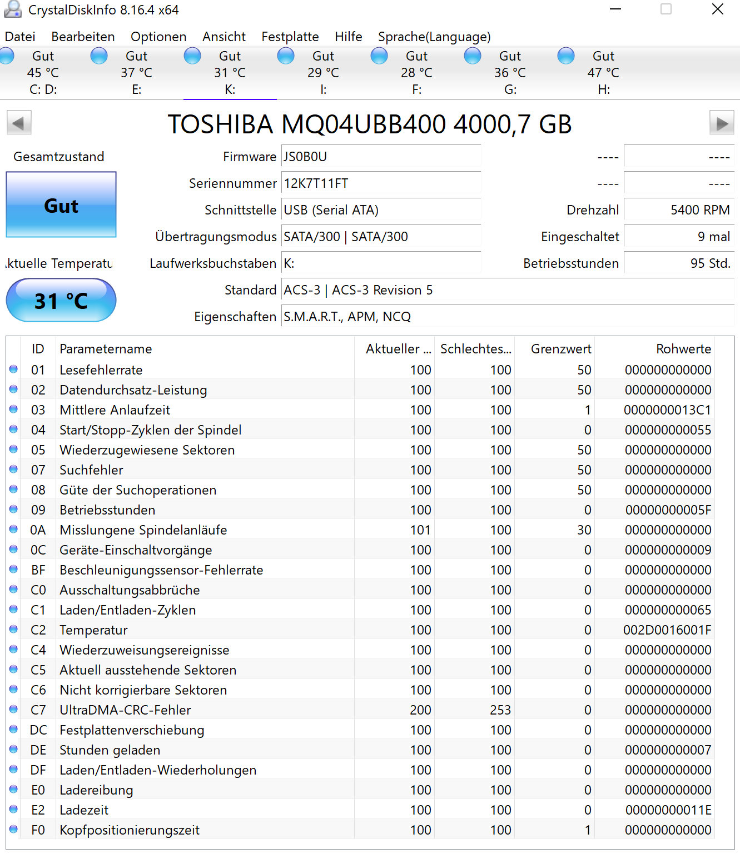Open the Hilfe menu
The width and height of the screenshot is (740, 854).
349,37
